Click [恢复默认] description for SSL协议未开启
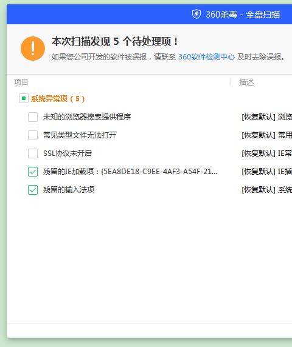Viewport: 292px width, 347px height. point(266,153)
